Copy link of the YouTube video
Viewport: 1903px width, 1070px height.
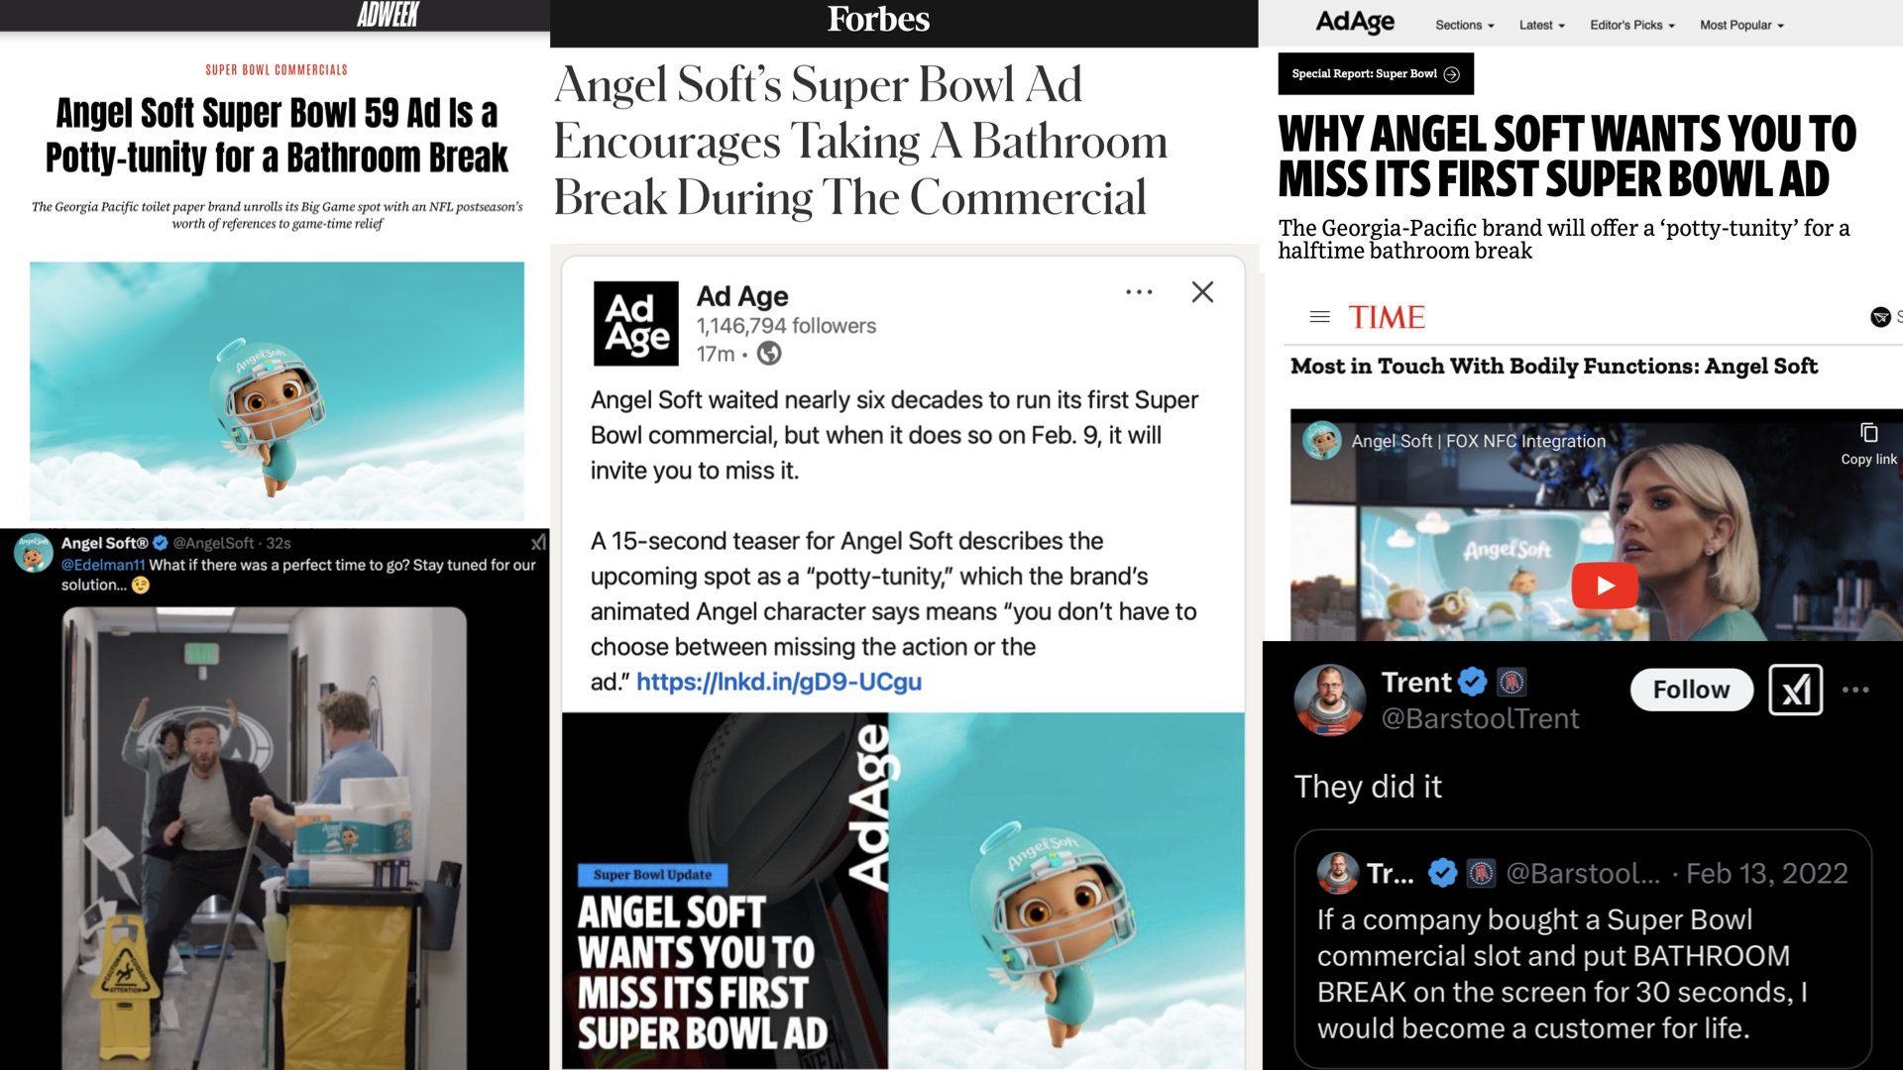[1868, 444]
